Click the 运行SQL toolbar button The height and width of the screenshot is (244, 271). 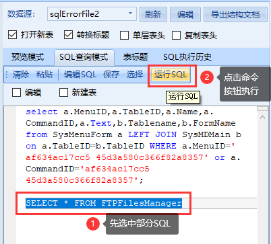171,75
